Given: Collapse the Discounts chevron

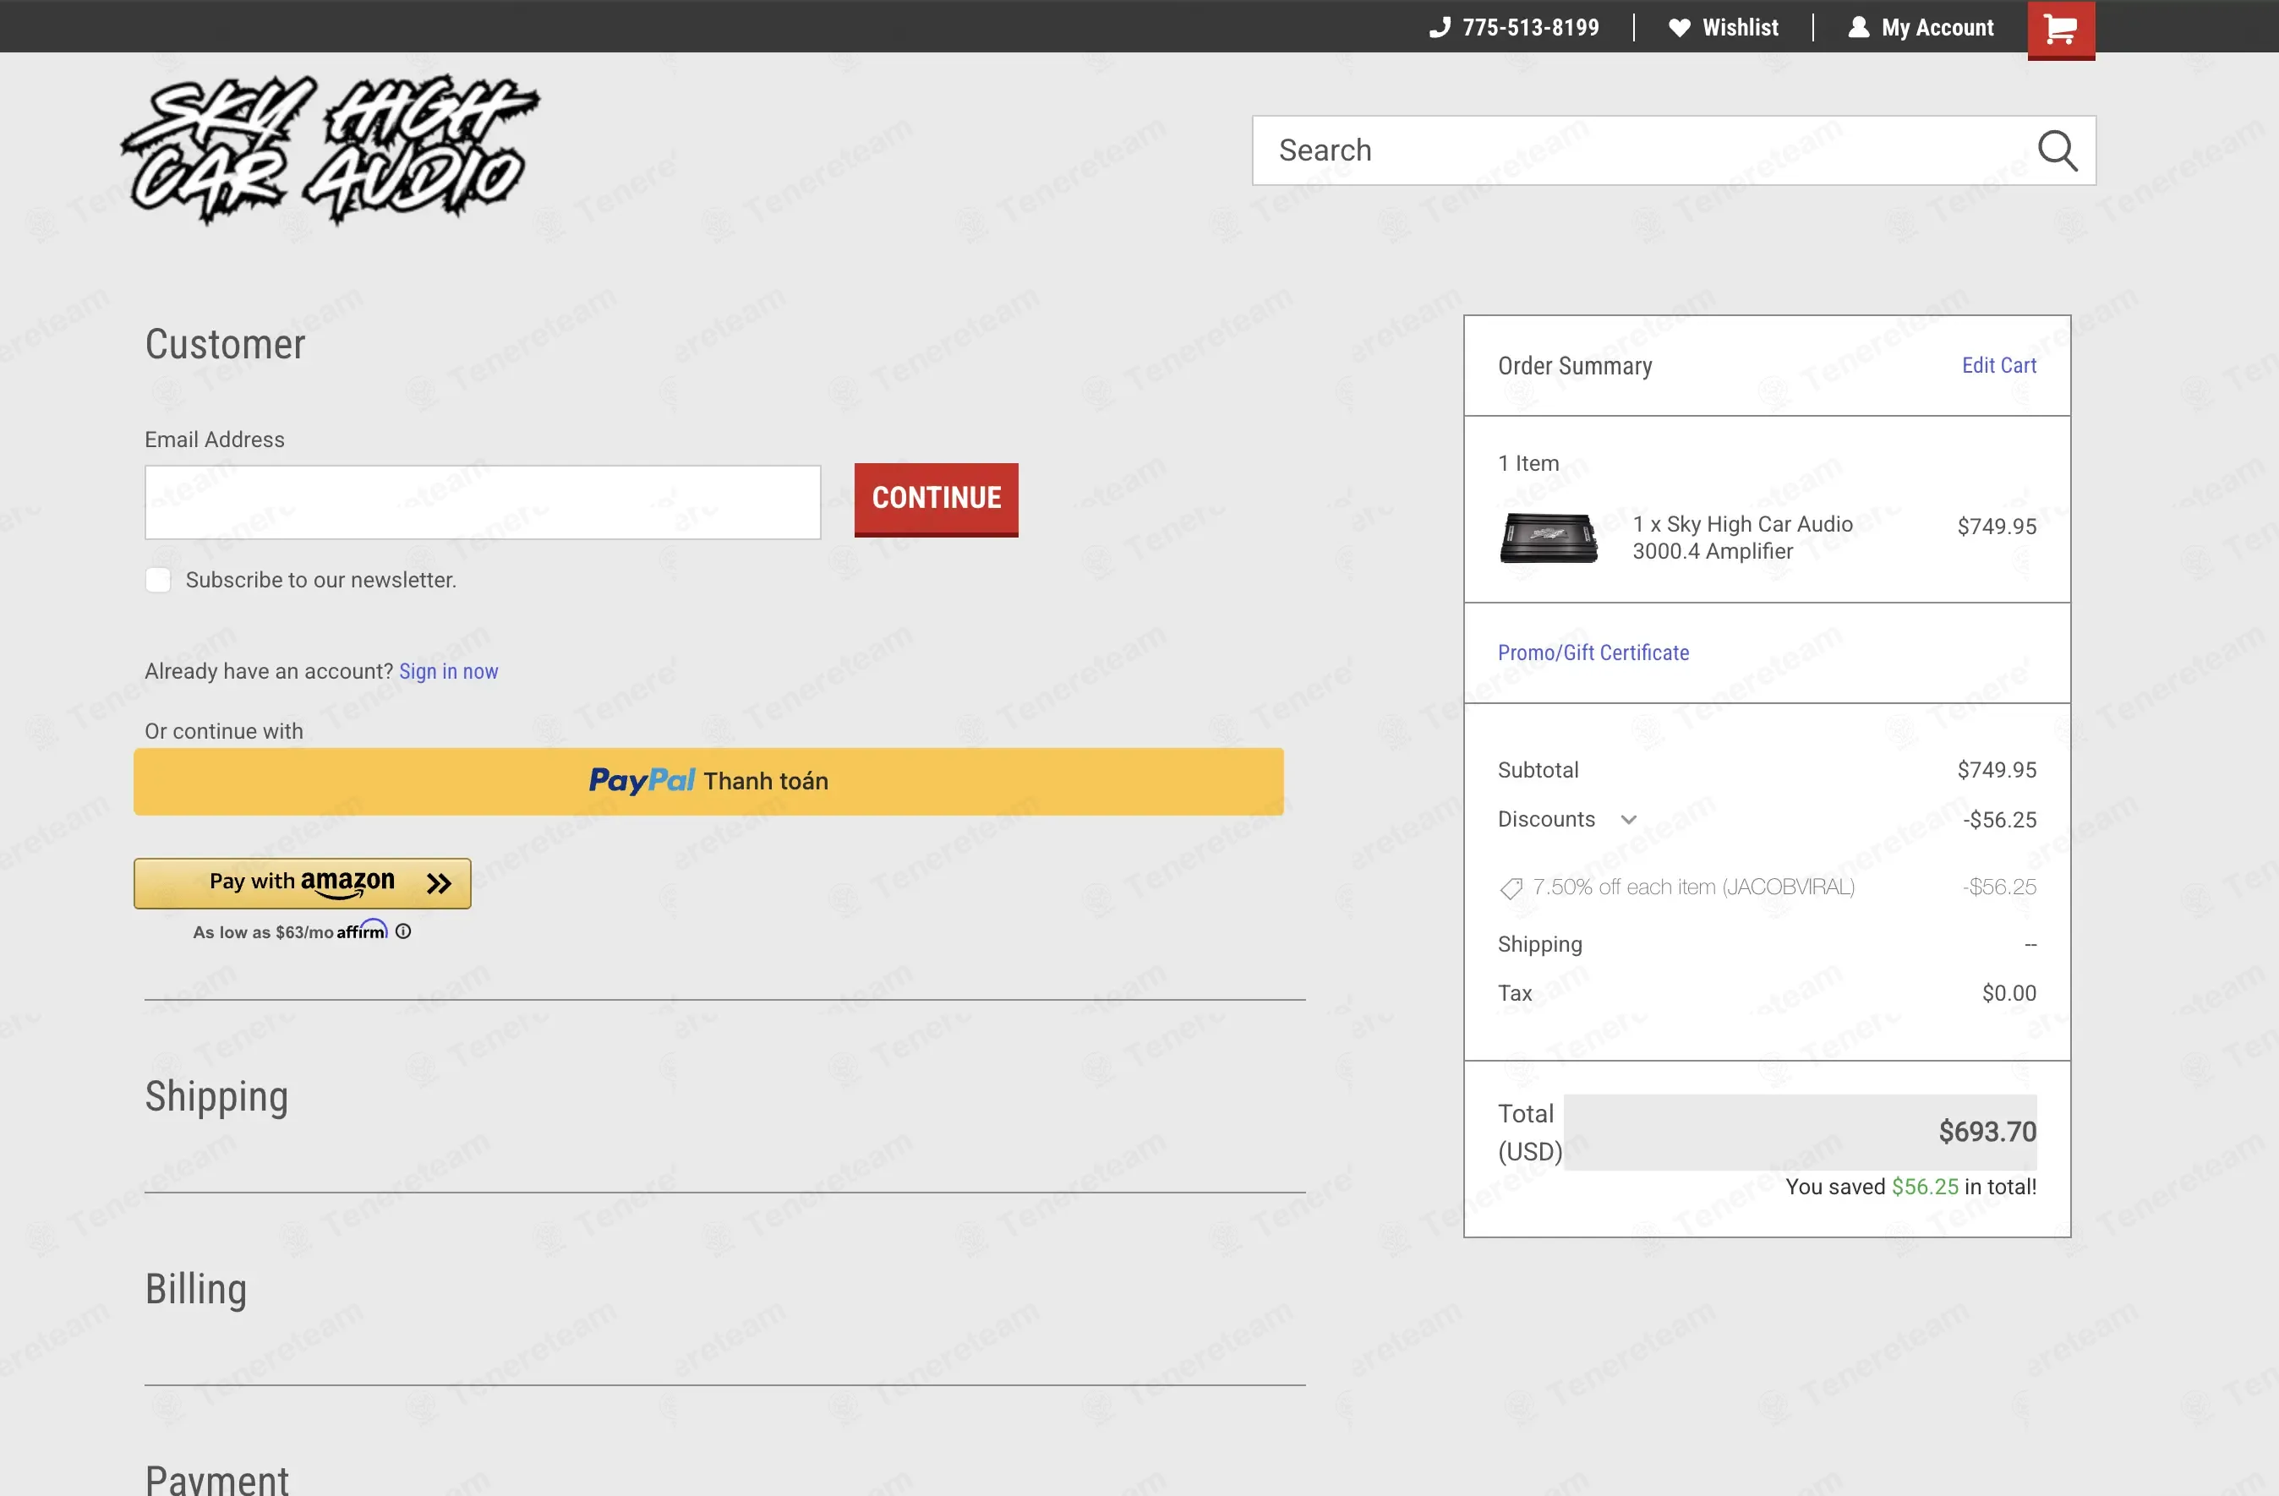Looking at the screenshot, I should tap(1628, 819).
